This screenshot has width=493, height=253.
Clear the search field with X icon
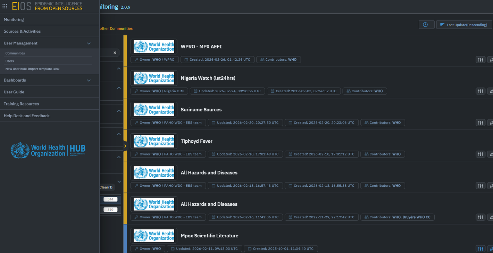pyautogui.click(x=115, y=53)
